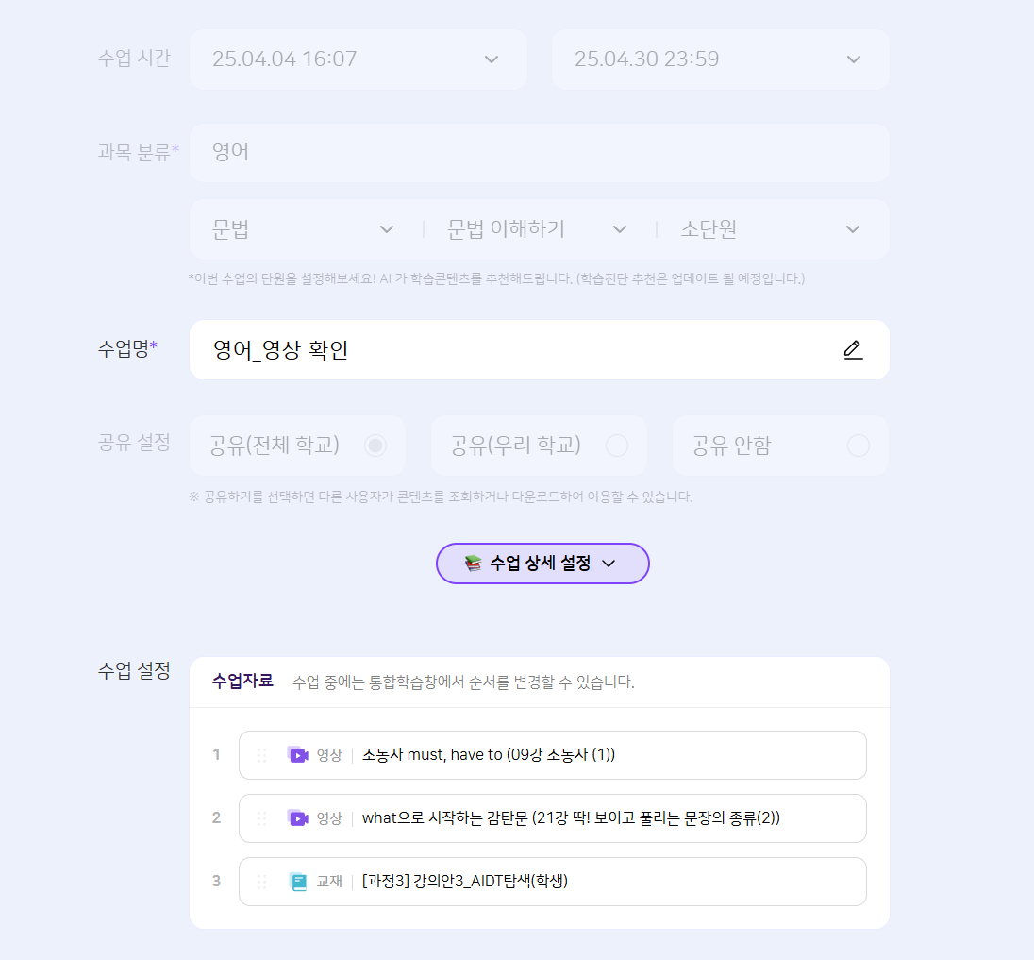
Task: Choose the 공유 안함 radio option
Action: pos(858,446)
